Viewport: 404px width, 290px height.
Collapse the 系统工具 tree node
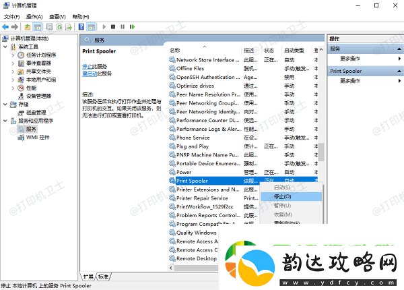click(x=5, y=47)
